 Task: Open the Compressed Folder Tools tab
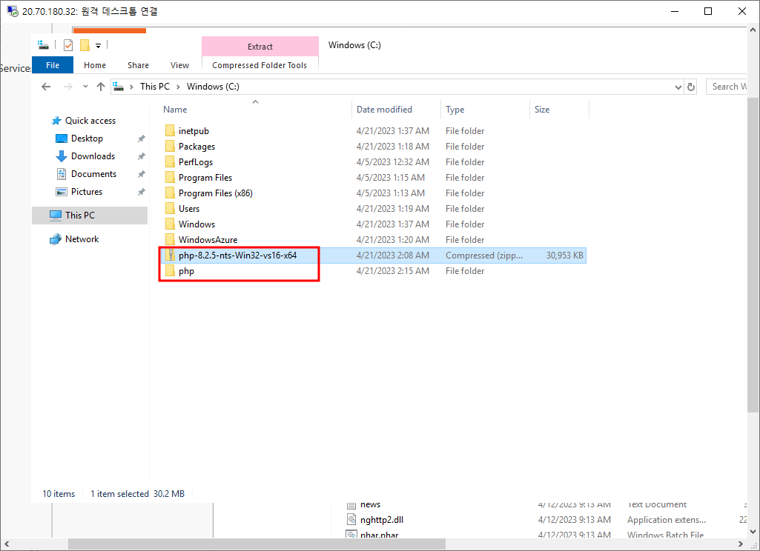coord(260,65)
